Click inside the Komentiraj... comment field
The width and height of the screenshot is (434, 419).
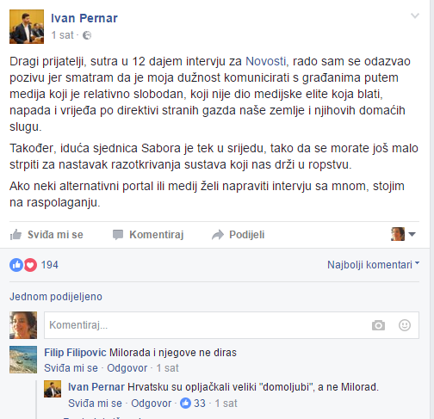[x=207, y=325]
